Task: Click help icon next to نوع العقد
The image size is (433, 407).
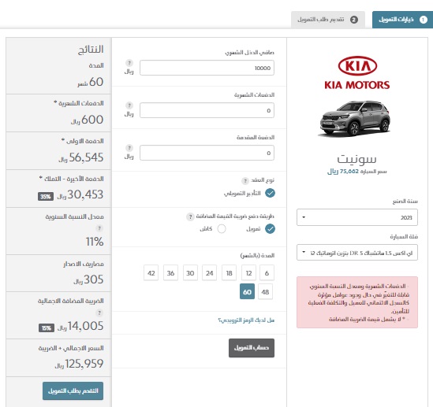Action: click(x=245, y=181)
